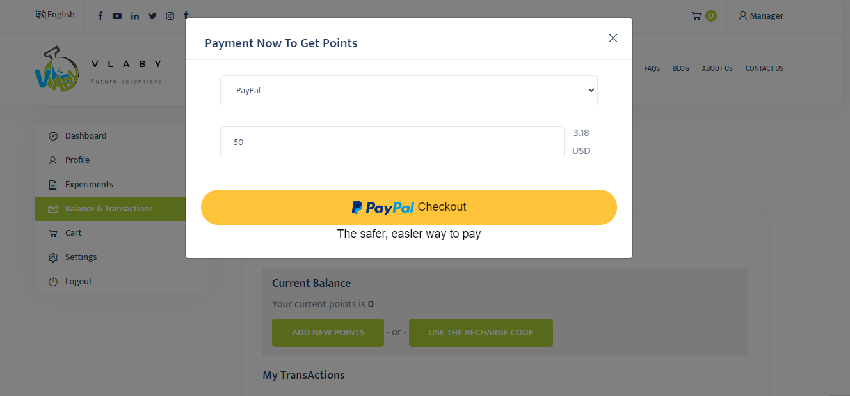Select the Profile sidebar icon

52,160
